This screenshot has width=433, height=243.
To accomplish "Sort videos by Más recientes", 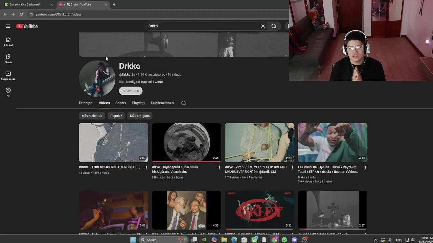I will tap(92, 116).
